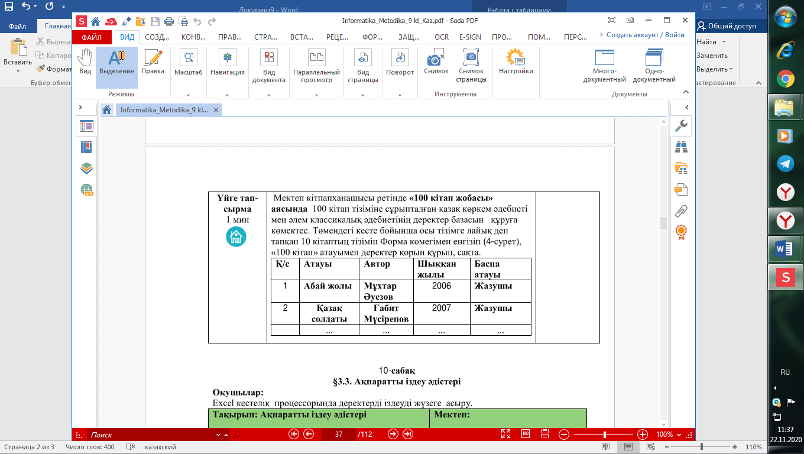Take a Снимок snapshot

[x=436, y=61]
